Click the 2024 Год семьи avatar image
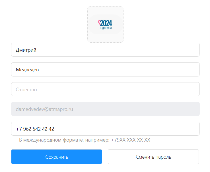This screenshot has width=210, height=172. pos(105,24)
